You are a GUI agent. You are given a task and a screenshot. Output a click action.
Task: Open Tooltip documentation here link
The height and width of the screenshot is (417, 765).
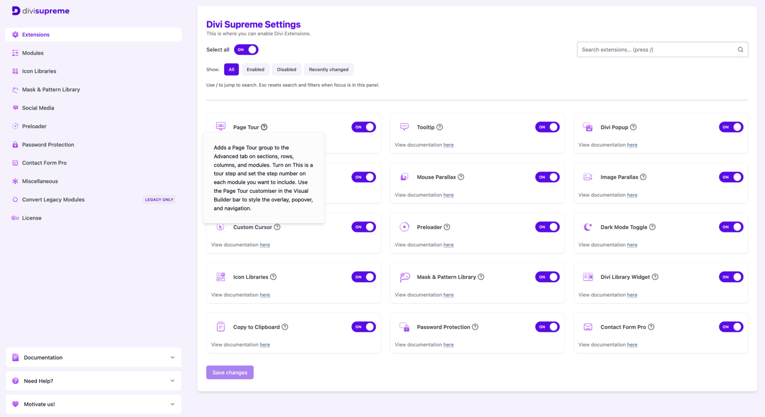coord(448,145)
